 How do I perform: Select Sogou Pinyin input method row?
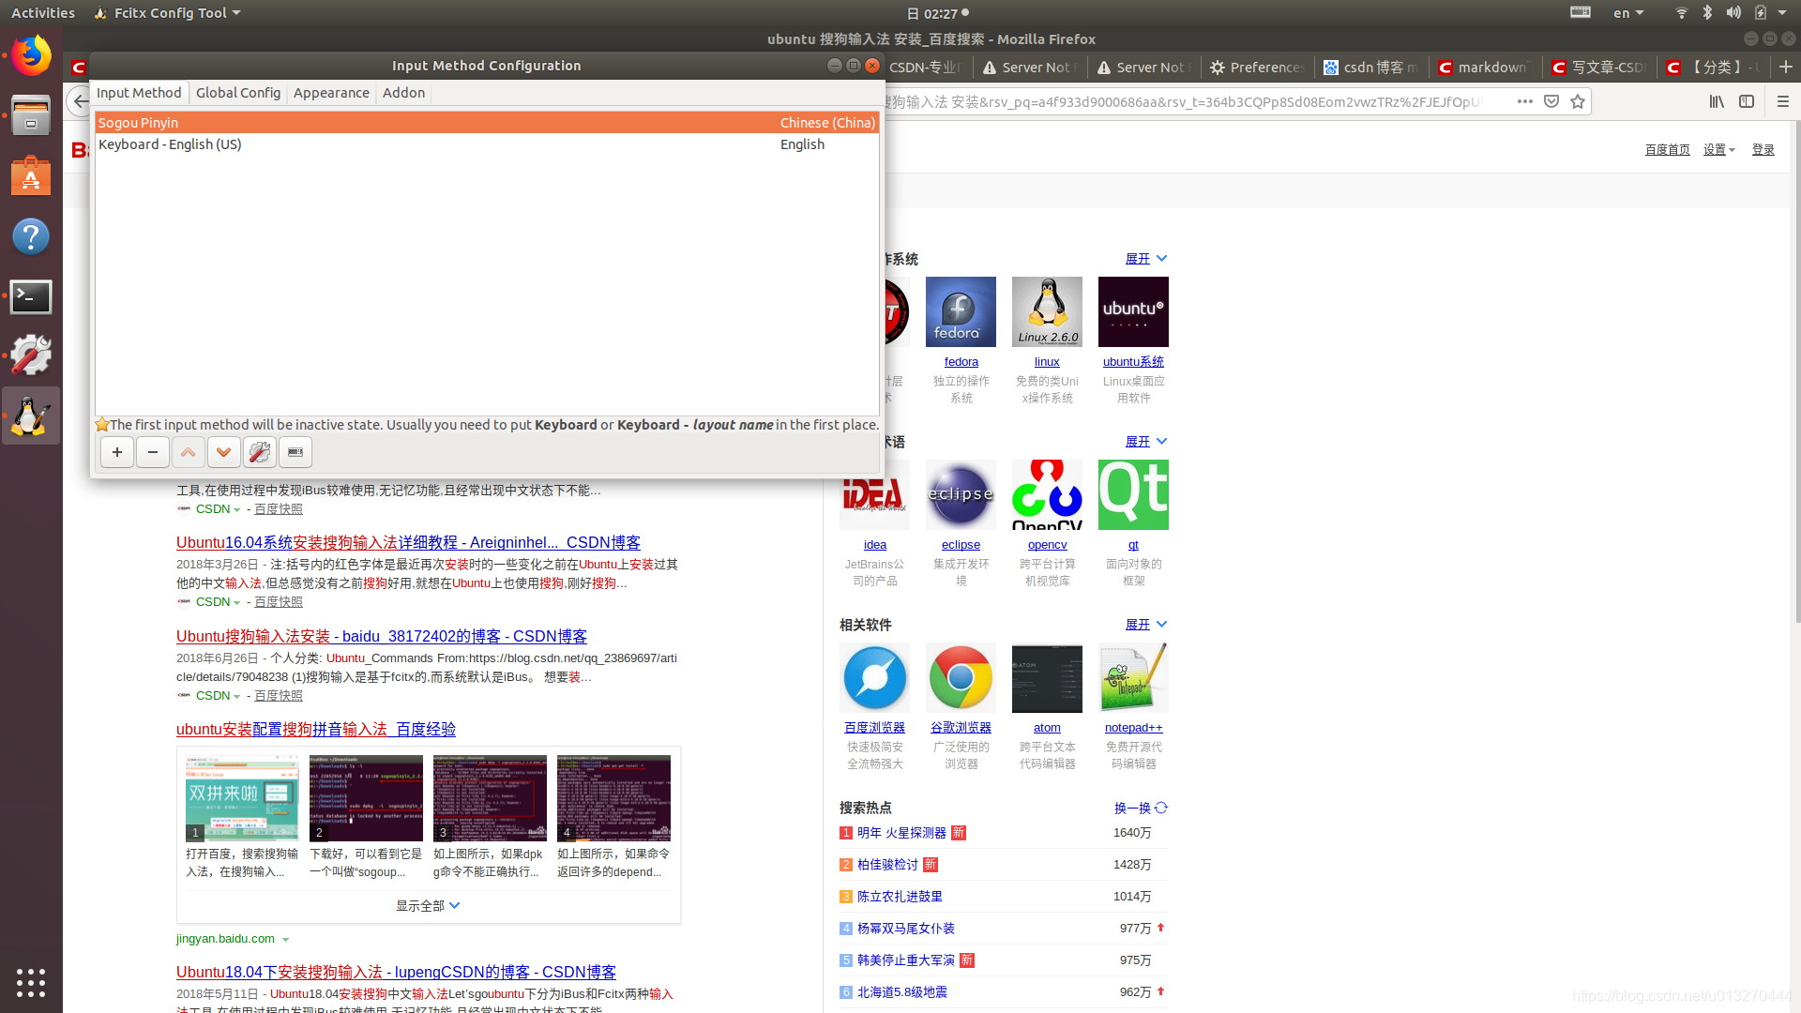[487, 123]
